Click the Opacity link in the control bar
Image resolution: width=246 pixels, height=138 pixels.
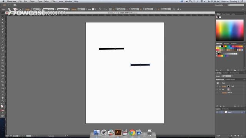(74, 9)
